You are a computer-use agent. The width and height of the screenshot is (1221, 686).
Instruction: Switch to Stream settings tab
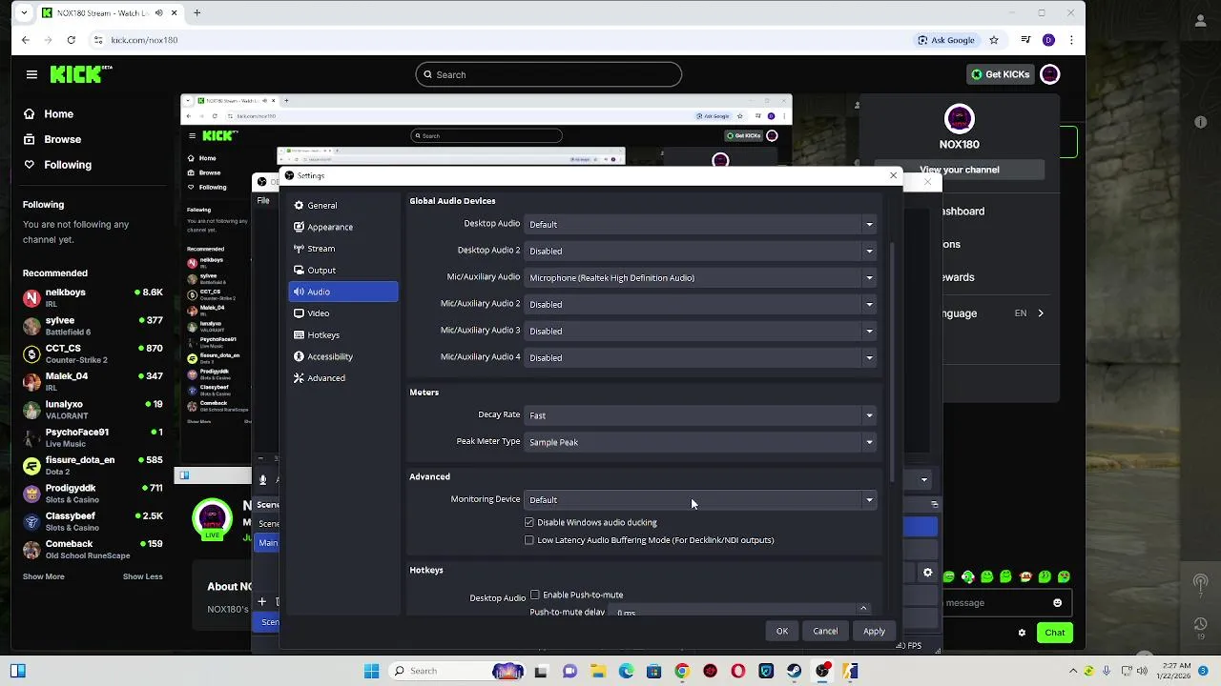pyautogui.click(x=342, y=249)
